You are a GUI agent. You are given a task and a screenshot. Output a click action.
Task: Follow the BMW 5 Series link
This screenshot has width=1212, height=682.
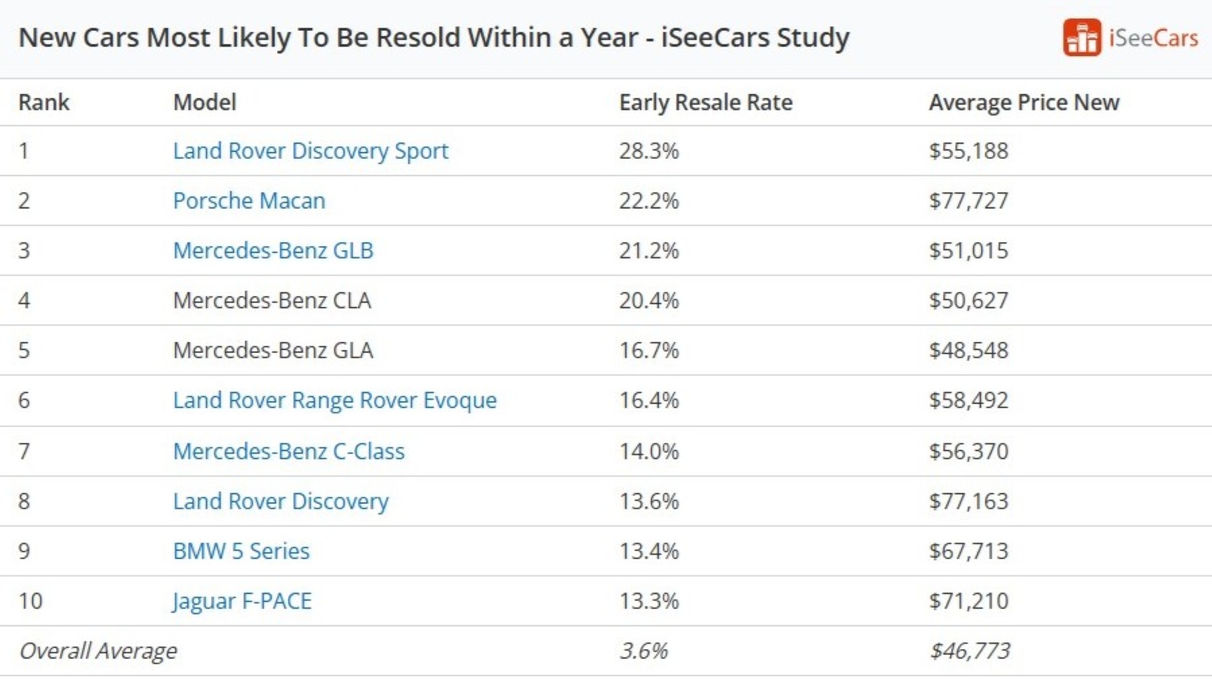point(241,551)
